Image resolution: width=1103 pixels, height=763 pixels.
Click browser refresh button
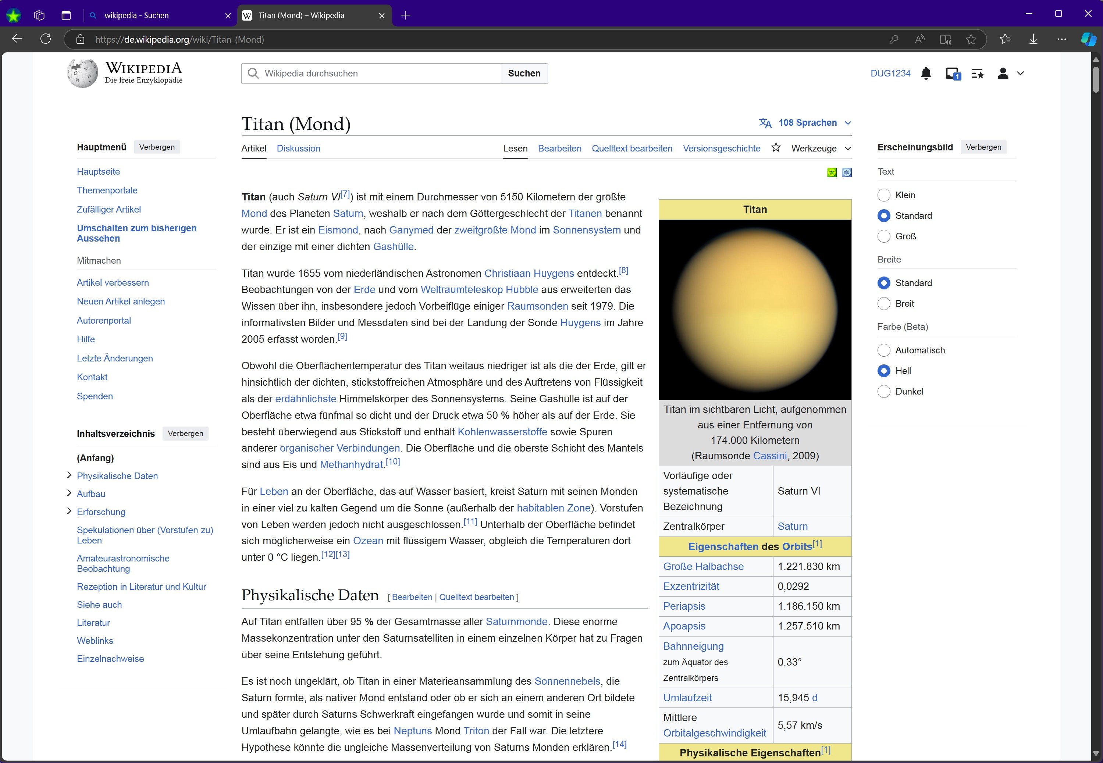(x=45, y=39)
